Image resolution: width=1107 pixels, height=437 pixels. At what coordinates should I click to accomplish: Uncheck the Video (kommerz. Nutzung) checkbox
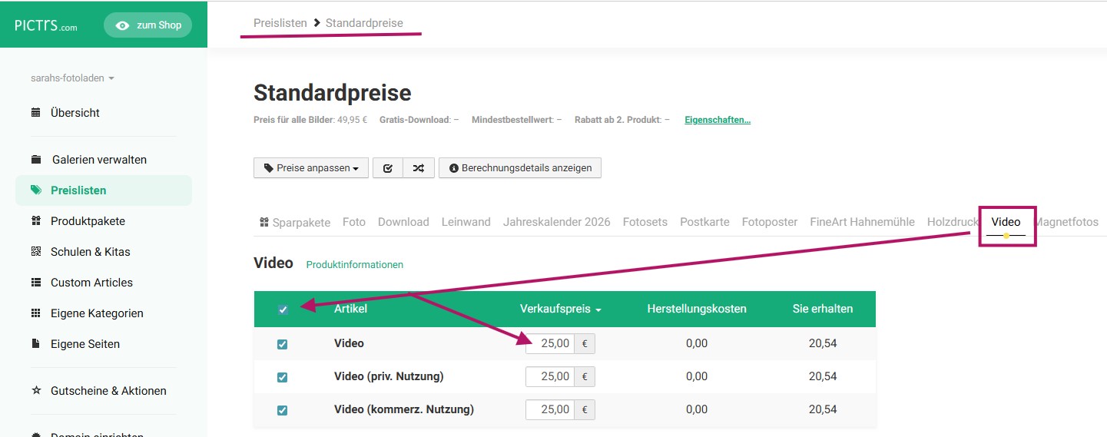tap(282, 410)
